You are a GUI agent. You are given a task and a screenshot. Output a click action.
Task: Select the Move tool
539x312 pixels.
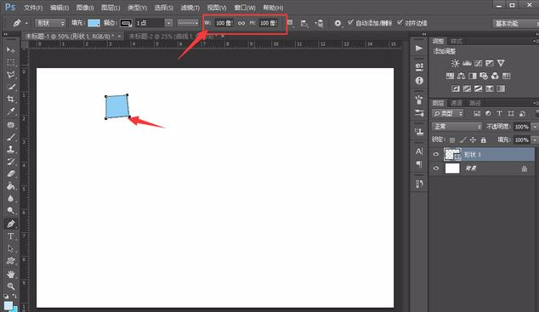click(x=11, y=50)
